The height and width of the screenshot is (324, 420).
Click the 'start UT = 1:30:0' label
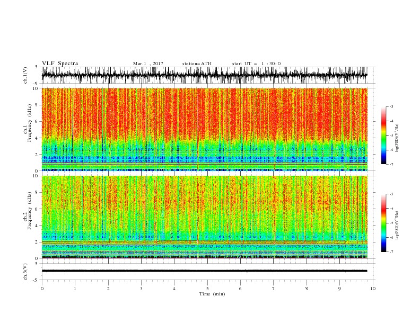click(256, 64)
